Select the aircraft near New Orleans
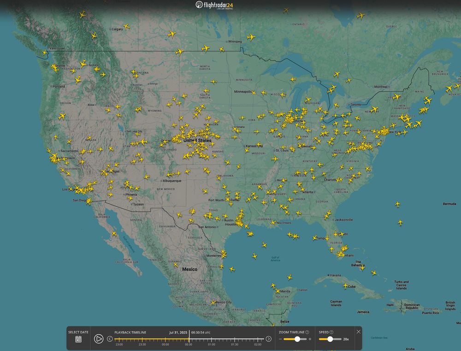 pyautogui.click(x=273, y=222)
